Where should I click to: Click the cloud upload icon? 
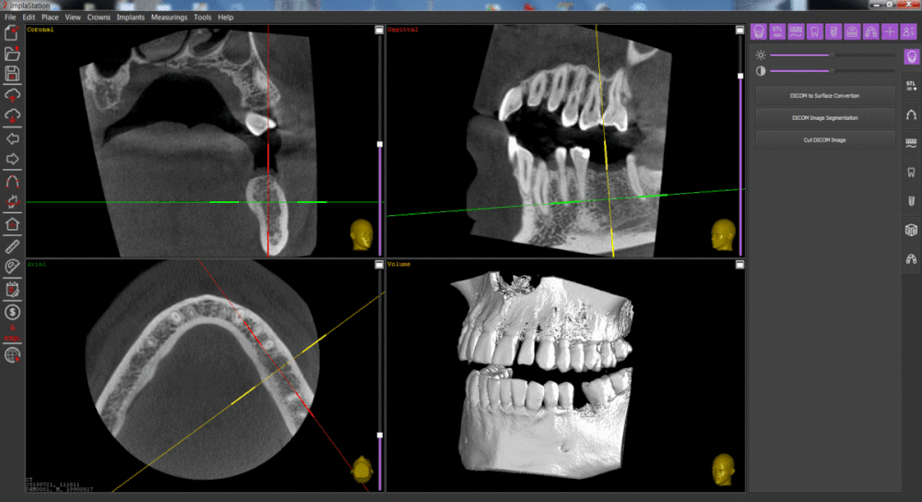point(12,95)
